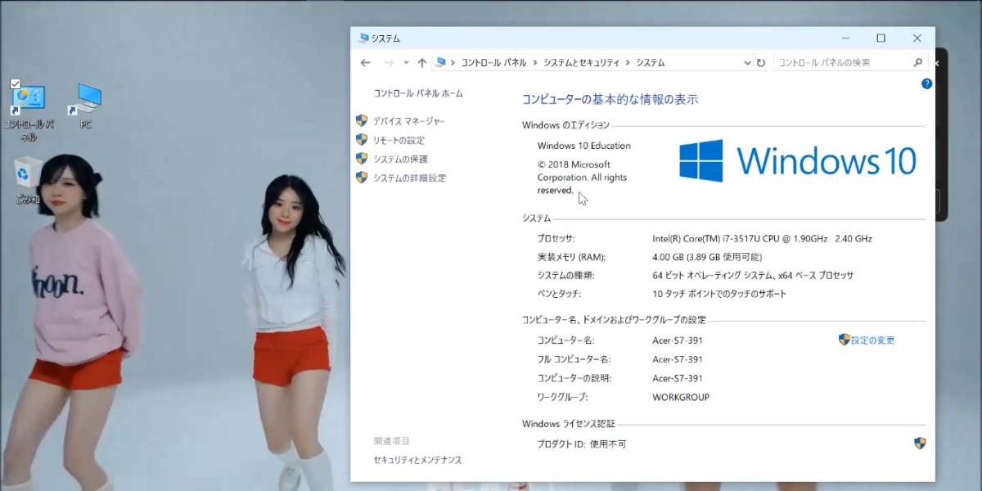
Task: Expand the address bar history dropdown
Action: (x=747, y=63)
